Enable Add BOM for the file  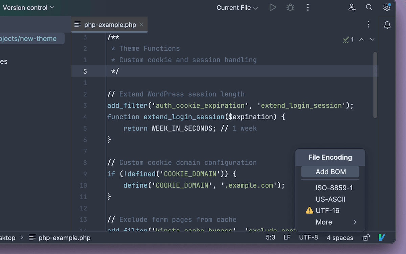point(330,171)
